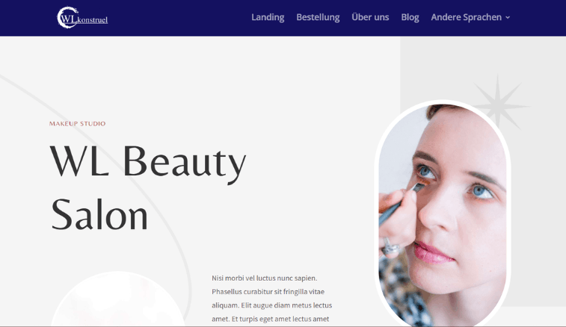Click the WL konstruel logo

coord(82,17)
